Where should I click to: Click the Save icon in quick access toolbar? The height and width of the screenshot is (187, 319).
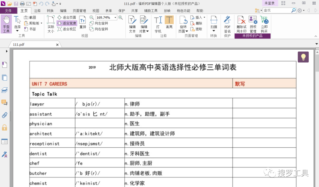[x=16, y=4]
